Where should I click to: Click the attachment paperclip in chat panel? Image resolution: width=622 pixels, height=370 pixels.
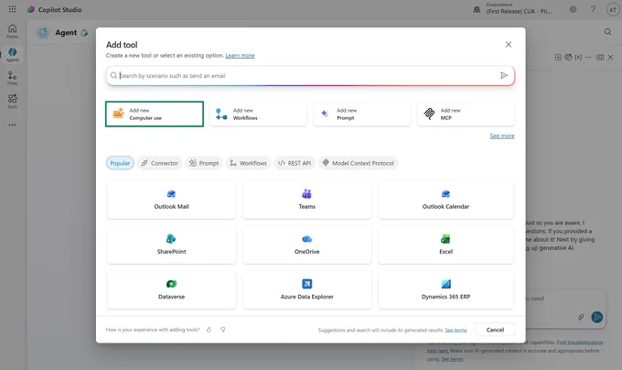[x=581, y=317]
